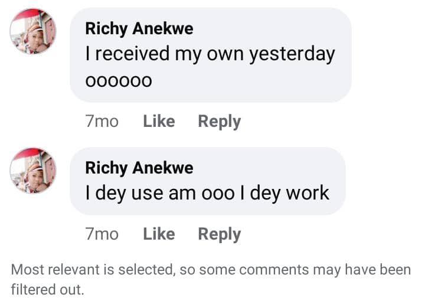Image resolution: width=425 pixels, height=304 pixels.
Task: Tap the 'Most relevant is selected' notice
Action: [89, 270]
